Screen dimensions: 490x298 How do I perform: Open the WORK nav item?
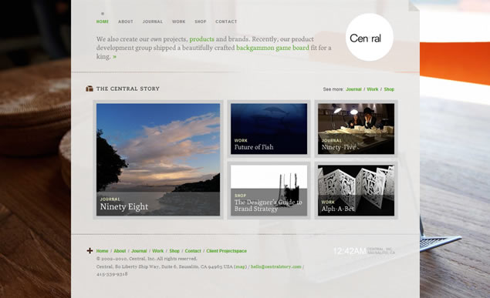179,22
